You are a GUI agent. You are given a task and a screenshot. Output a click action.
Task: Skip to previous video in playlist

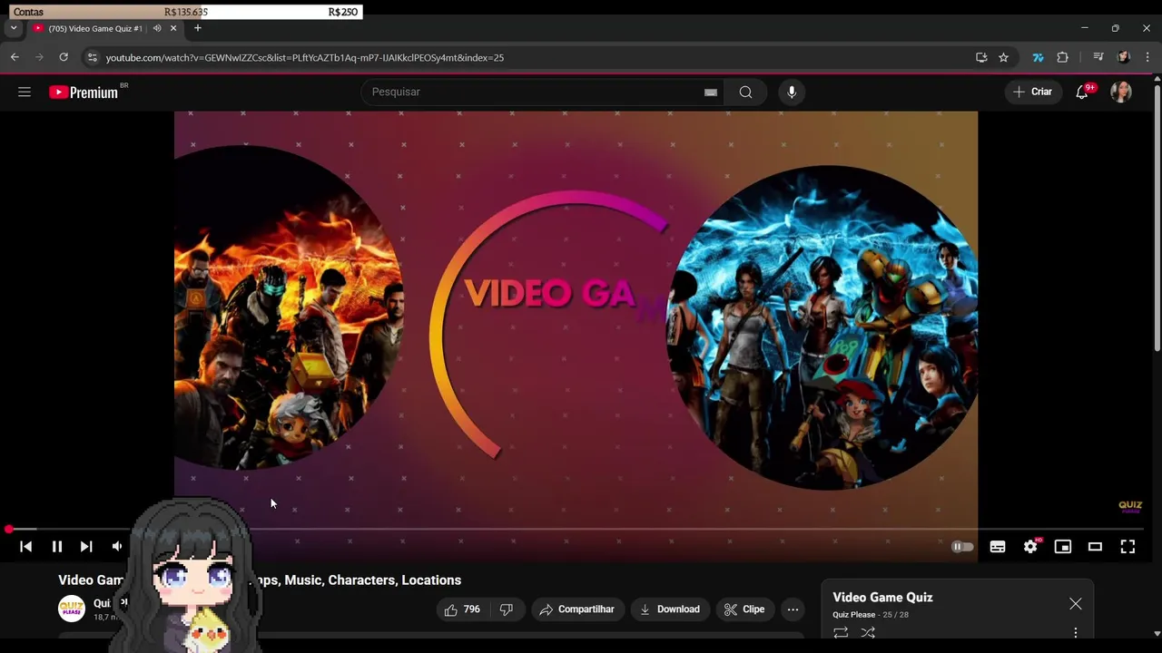tap(25, 546)
